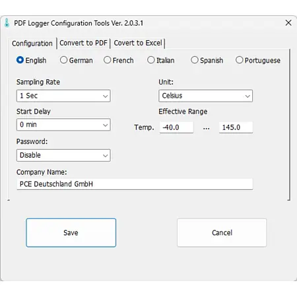
Task: Click the thermometer app icon in title bar
Action: click(x=7, y=23)
